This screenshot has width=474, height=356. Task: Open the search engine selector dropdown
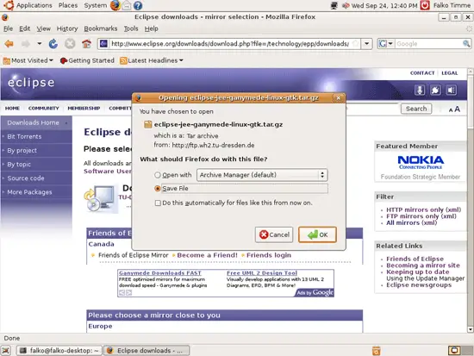pos(386,44)
